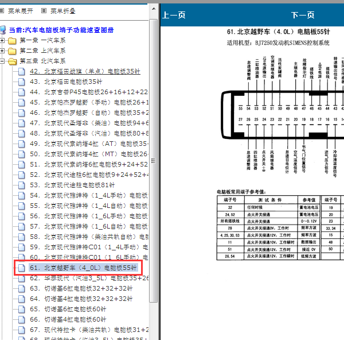
Task: Open item 67 现代特拉卡（柴油共轨）
Action: tap(89, 330)
